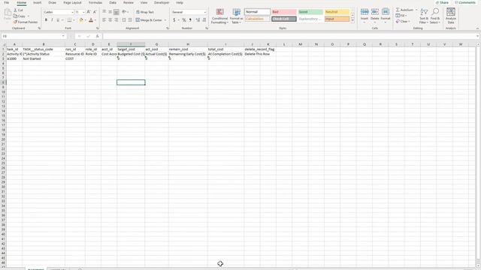Open the File tab

pyautogui.click(x=7, y=2)
